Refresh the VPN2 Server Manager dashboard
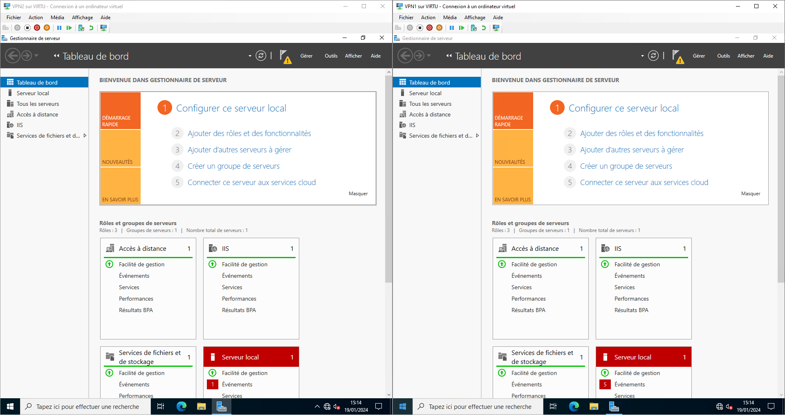785x415 pixels. click(260, 56)
